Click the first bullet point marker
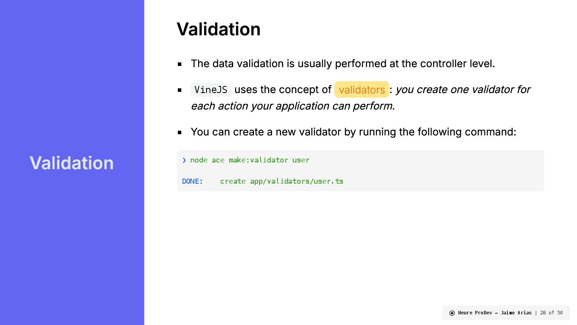Screen dimensions: 577x325 point(180,64)
